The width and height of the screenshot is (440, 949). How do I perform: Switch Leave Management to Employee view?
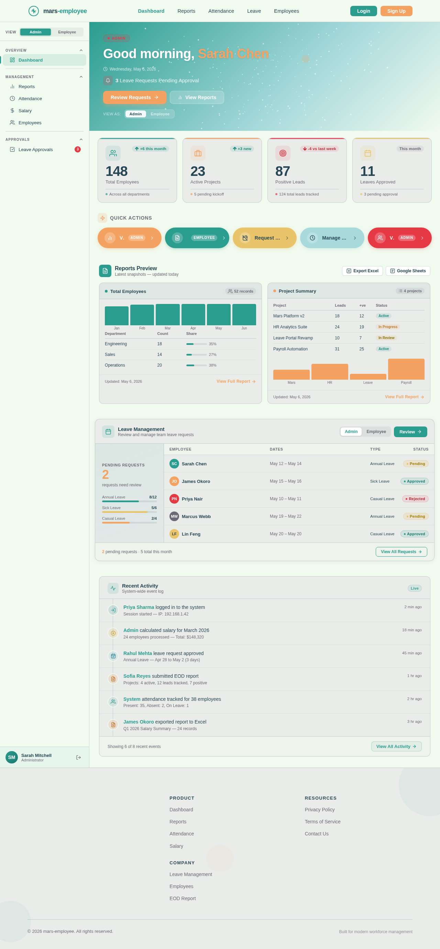pyautogui.click(x=376, y=432)
